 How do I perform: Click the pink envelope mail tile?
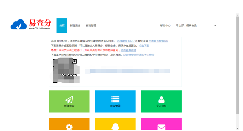coord(161,124)
